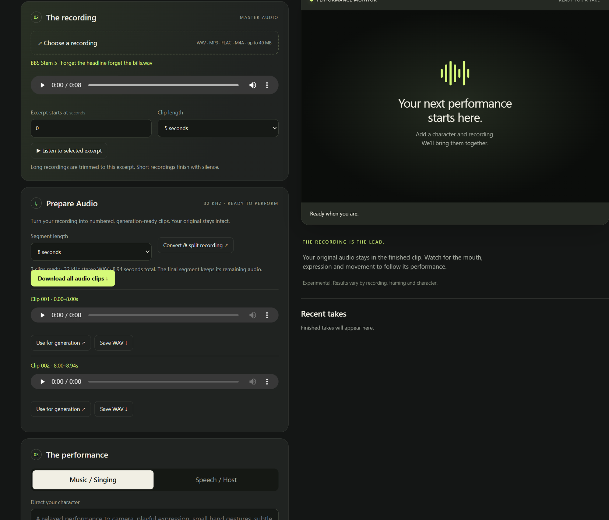Play the master recording audio
The height and width of the screenshot is (520, 609).
point(43,85)
